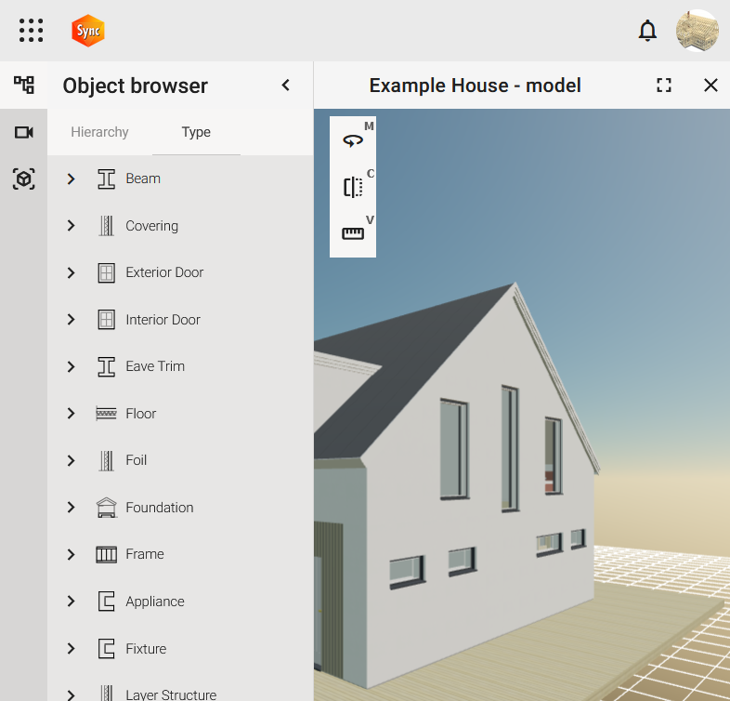
Task: Open the apps grid launcher
Action: [x=31, y=31]
